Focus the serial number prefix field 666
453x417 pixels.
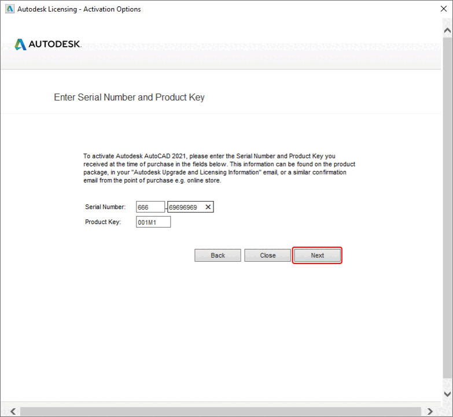pyautogui.click(x=150, y=207)
